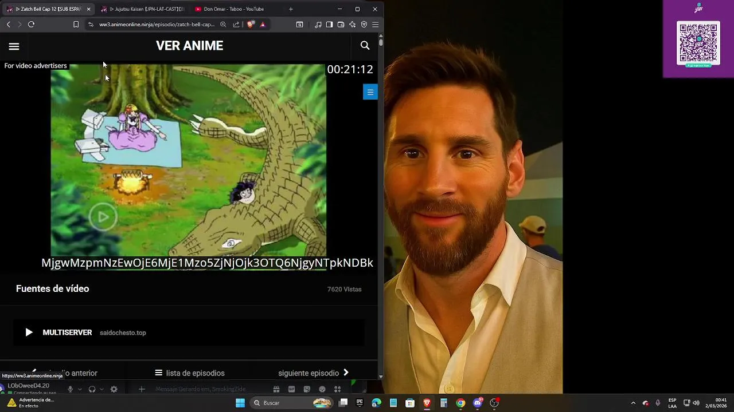Show hidden system tray icons
734x412 pixels.
click(x=633, y=403)
